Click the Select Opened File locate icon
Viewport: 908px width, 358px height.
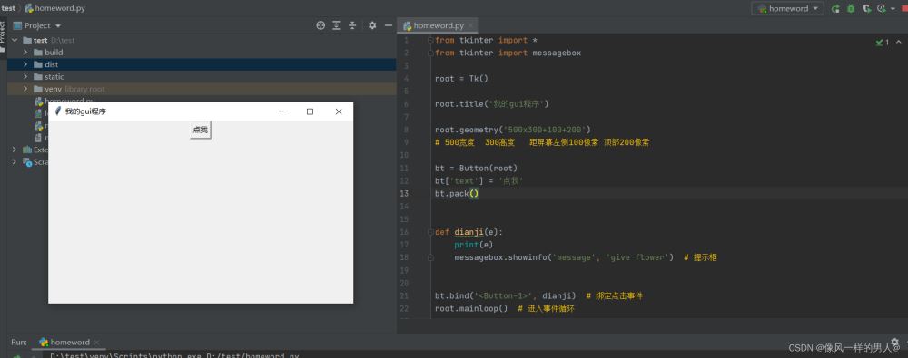pyautogui.click(x=321, y=25)
